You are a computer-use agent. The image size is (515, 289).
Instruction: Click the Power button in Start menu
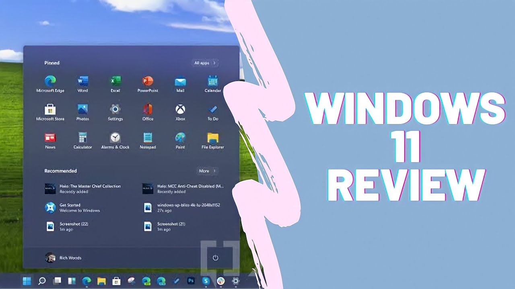click(x=215, y=258)
